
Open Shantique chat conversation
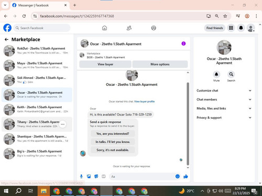[x=37, y=139]
